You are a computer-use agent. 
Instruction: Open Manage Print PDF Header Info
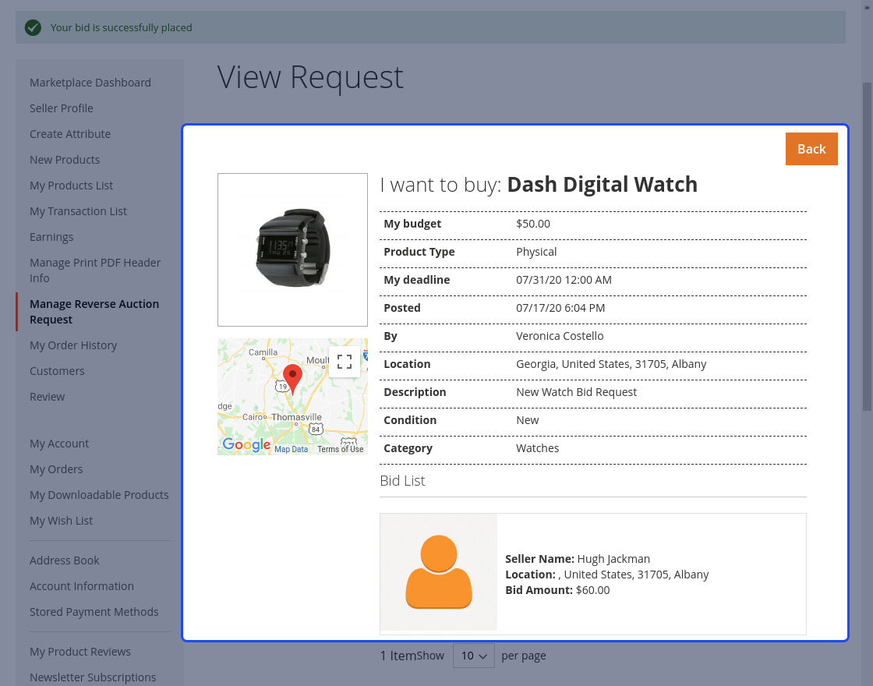click(x=95, y=270)
